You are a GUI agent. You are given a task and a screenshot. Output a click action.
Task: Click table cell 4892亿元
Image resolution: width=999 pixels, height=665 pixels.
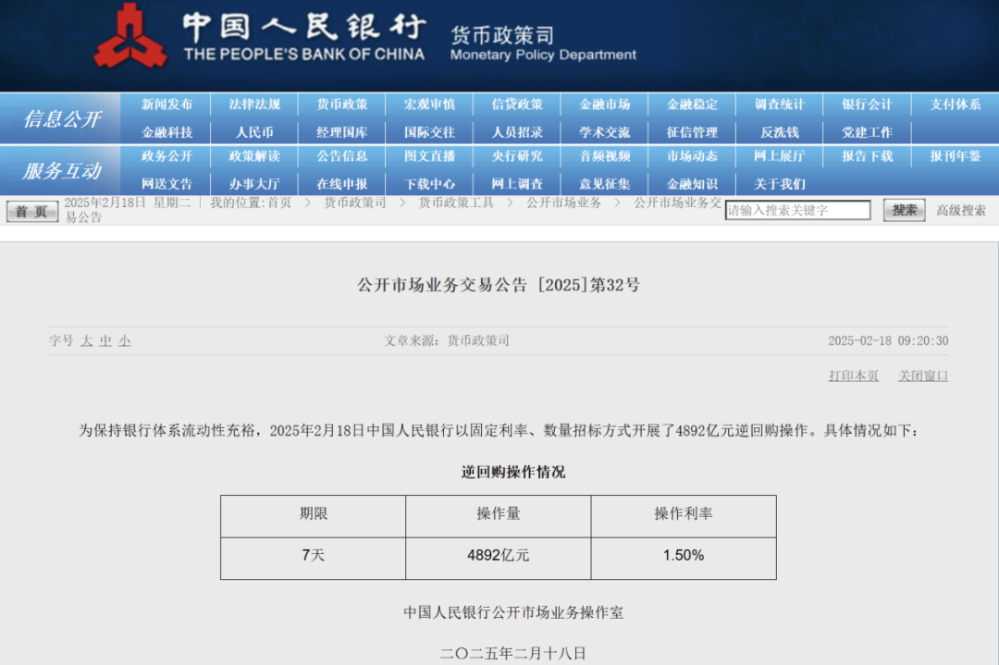(499, 556)
